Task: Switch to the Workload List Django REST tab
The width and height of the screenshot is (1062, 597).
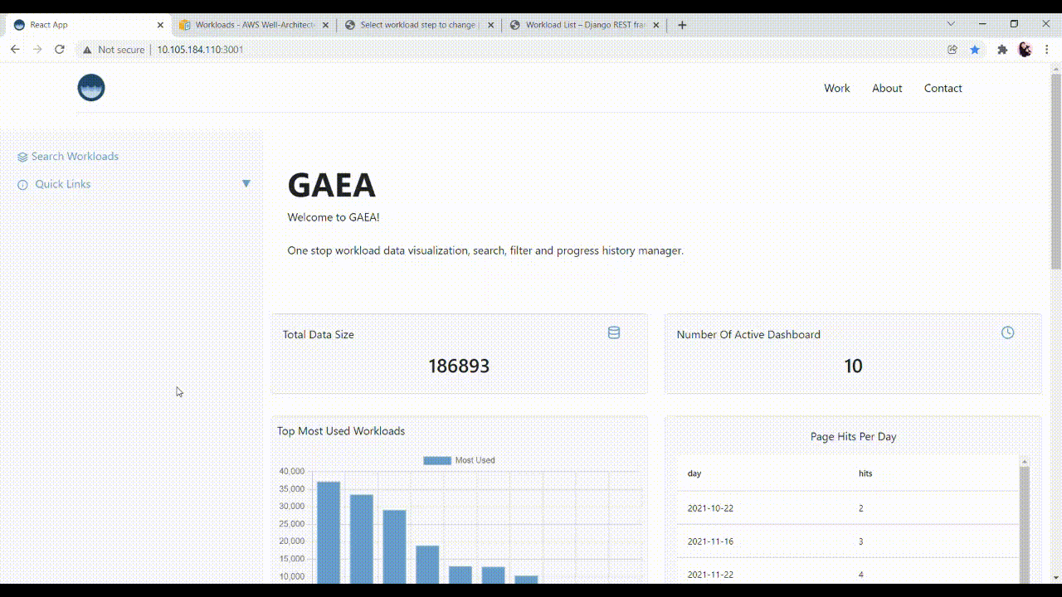Action: tap(585, 25)
